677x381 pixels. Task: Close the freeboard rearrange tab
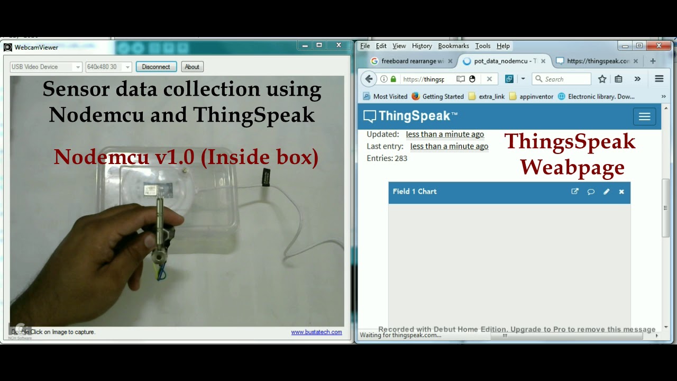450,61
